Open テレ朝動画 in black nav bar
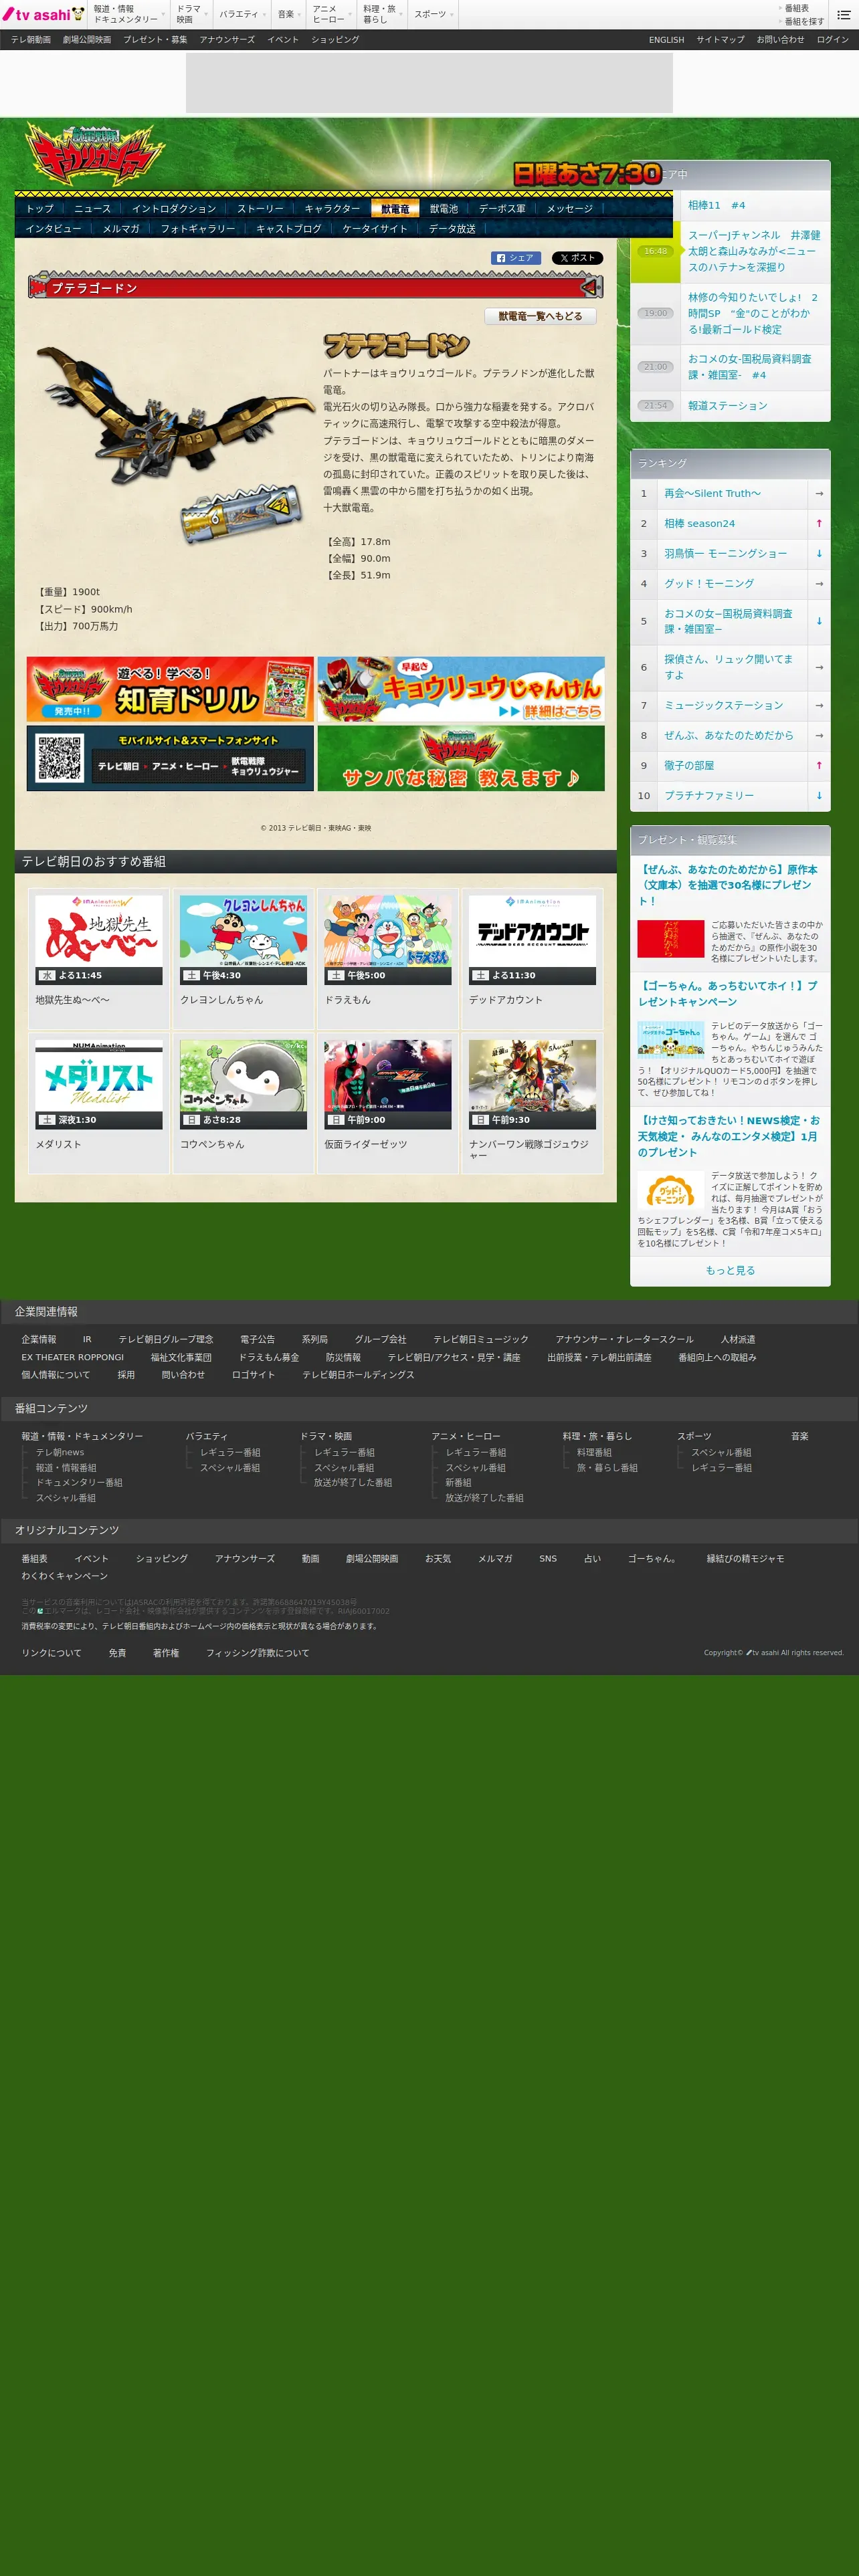 click(31, 40)
